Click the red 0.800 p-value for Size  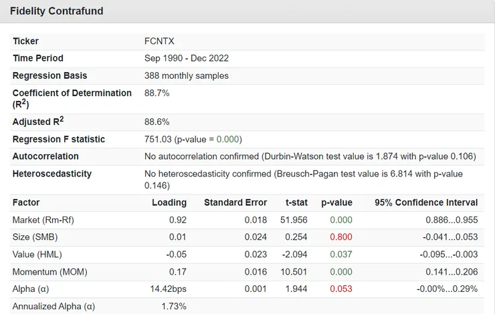coord(341,237)
